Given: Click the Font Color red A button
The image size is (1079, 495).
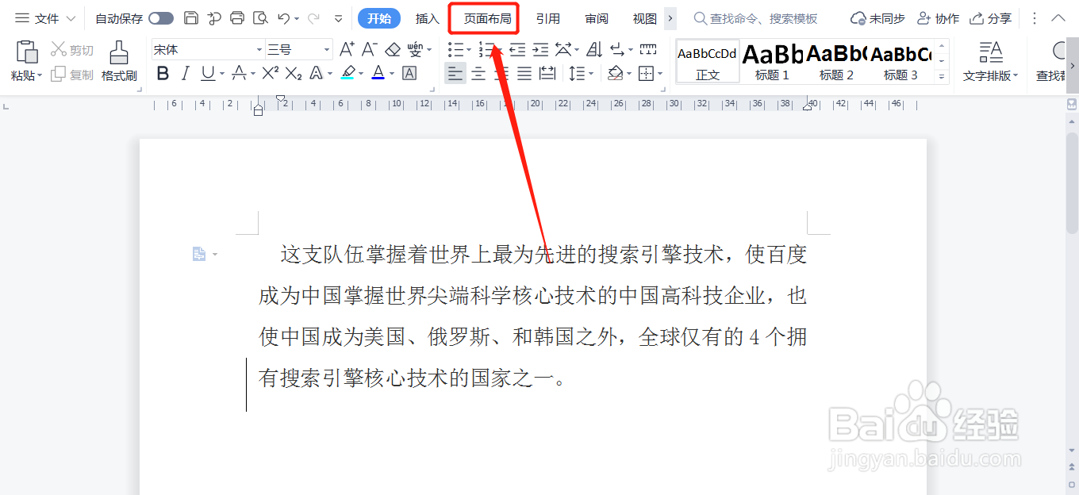Looking at the screenshot, I should (x=378, y=74).
